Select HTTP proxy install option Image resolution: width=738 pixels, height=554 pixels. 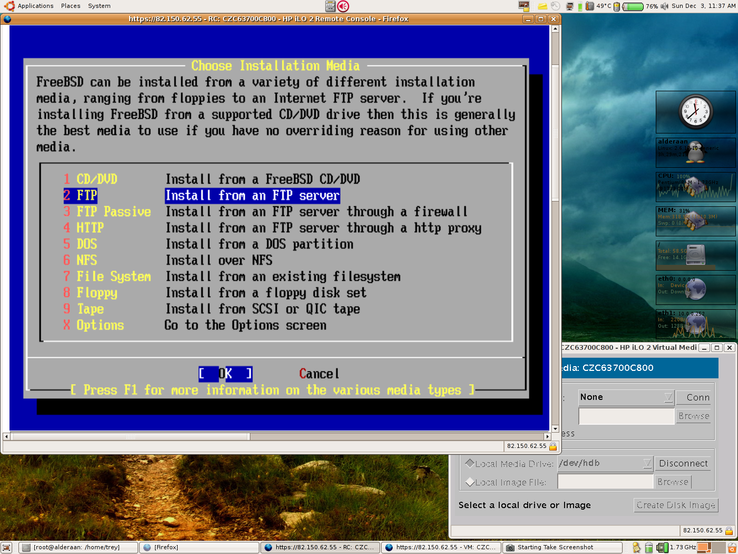pyautogui.click(x=272, y=228)
